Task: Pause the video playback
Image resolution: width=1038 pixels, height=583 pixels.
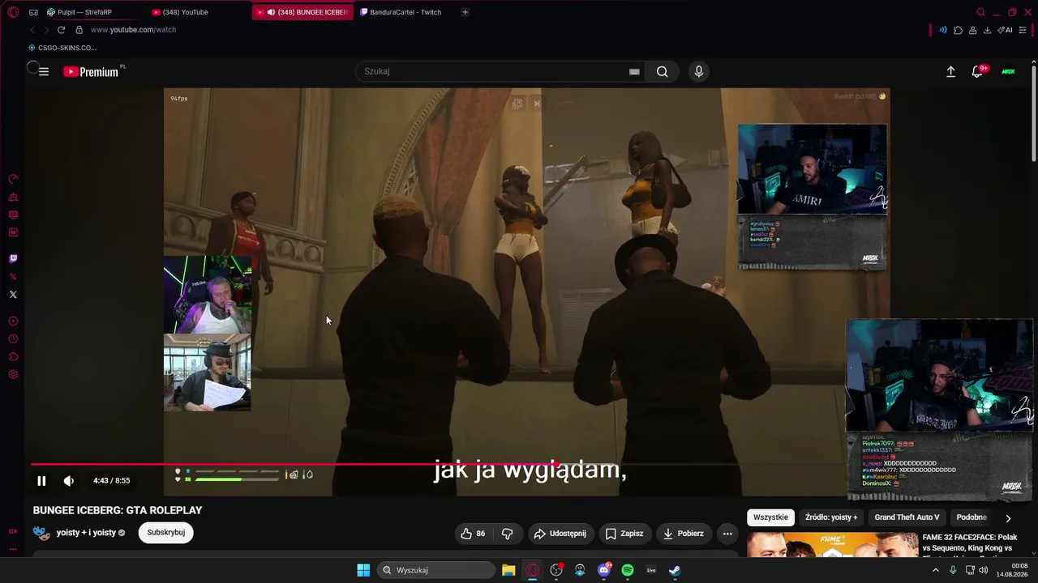Action: 41,481
